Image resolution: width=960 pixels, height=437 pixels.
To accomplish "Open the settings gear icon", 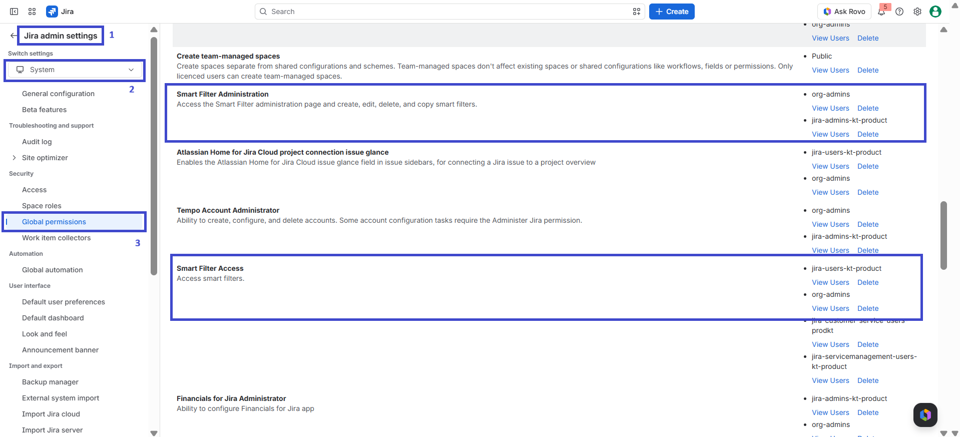I will pos(917,12).
